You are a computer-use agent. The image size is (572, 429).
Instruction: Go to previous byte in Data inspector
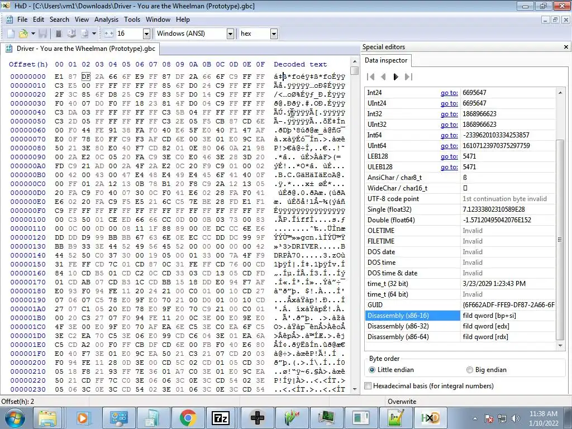(x=383, y=77)
